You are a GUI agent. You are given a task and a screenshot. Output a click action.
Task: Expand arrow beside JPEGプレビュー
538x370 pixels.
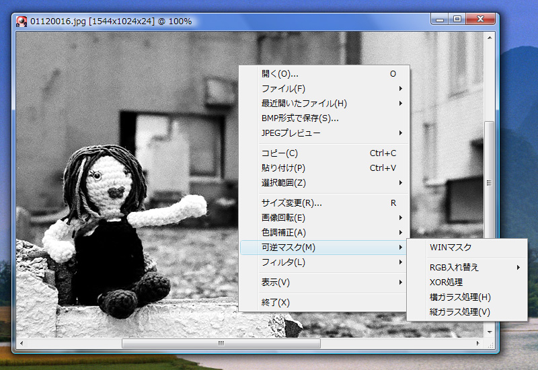[x=400, y=133]
